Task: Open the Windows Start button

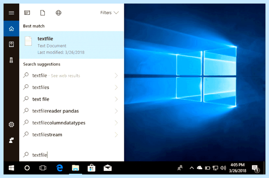Action: tap(11, 168)
